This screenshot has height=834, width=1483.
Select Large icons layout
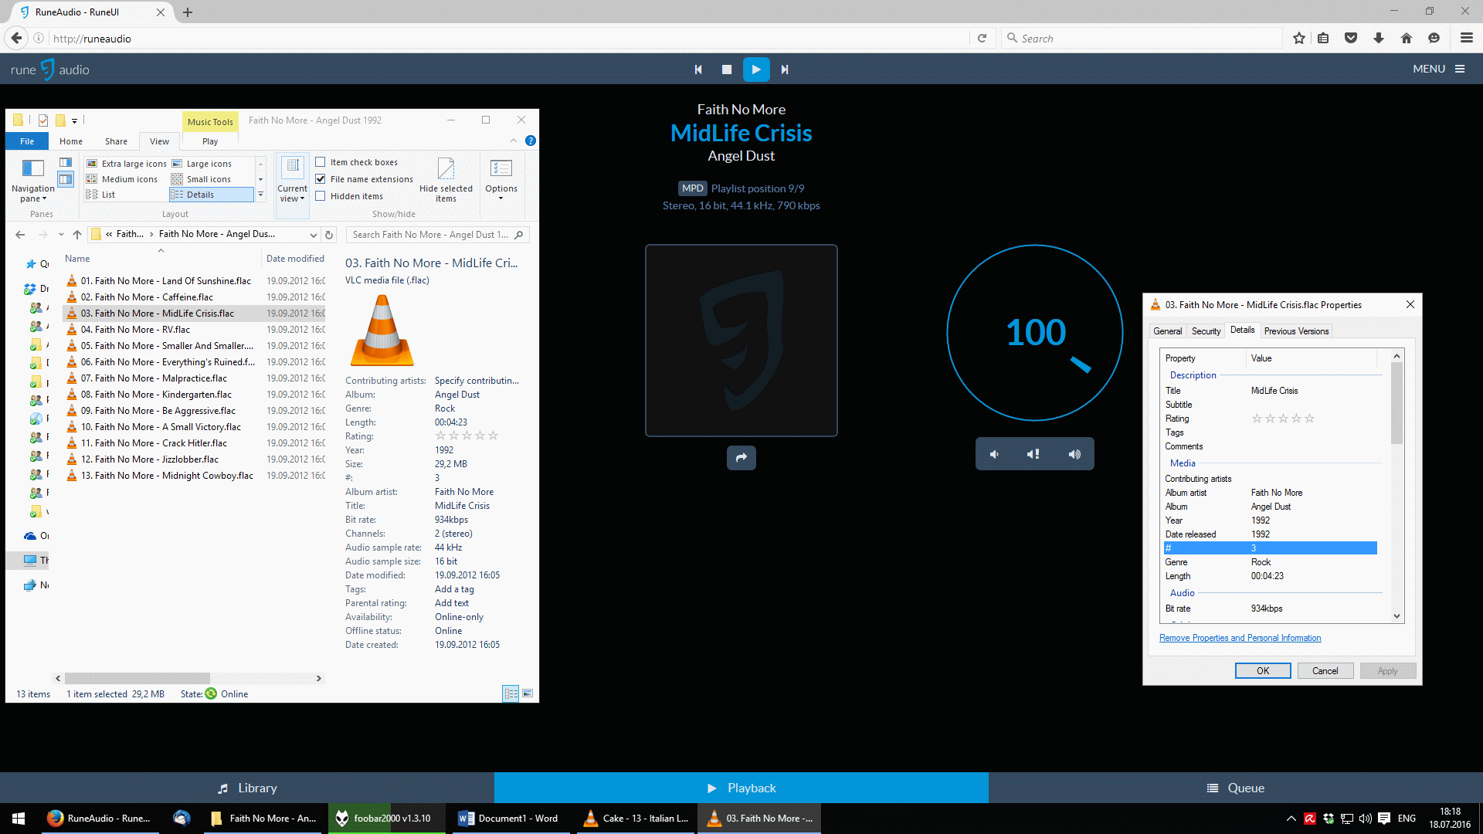202,164
